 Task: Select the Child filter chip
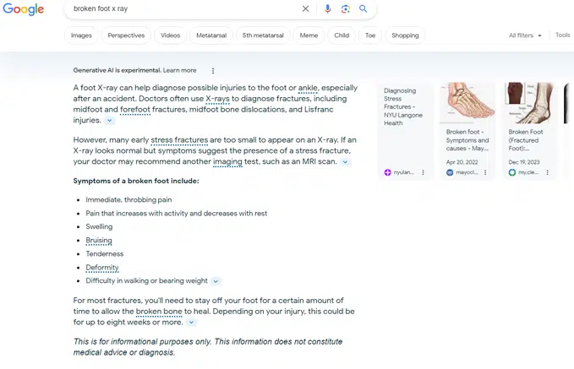[x=342, y=35]
